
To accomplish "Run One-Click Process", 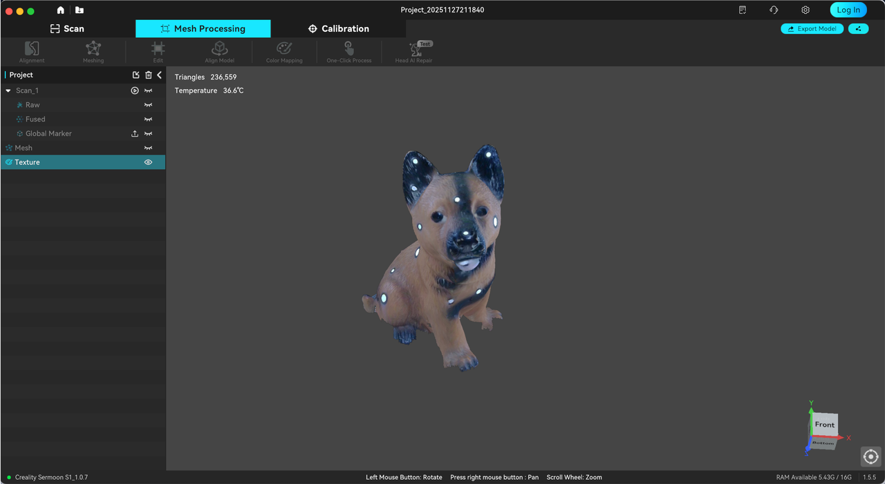I will pyautogui.click(x=349, y=51).
